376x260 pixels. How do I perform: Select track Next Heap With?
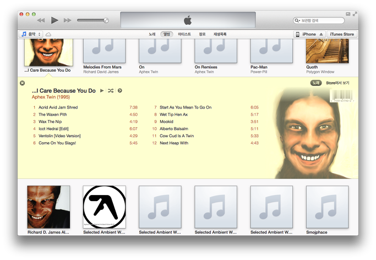click(206, 143)
